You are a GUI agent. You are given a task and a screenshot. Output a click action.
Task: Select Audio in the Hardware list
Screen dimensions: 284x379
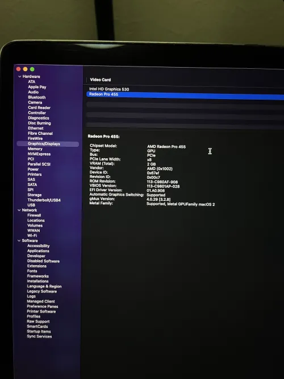[34, 92]
